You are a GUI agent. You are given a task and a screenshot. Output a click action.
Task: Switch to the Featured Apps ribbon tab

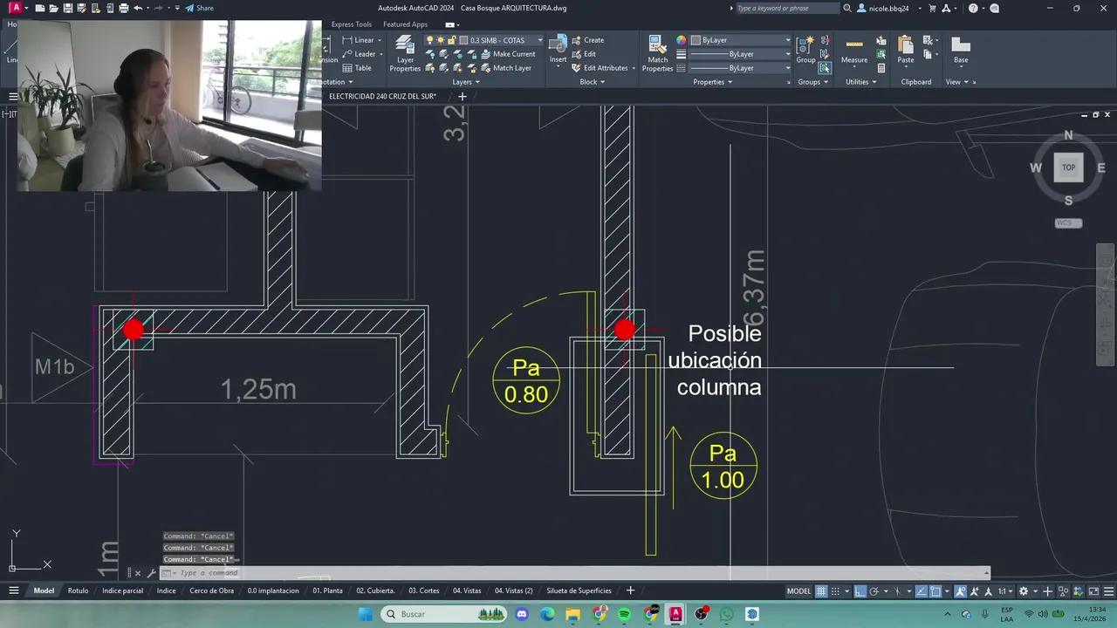pyautogui.click(x=405, y=24)
